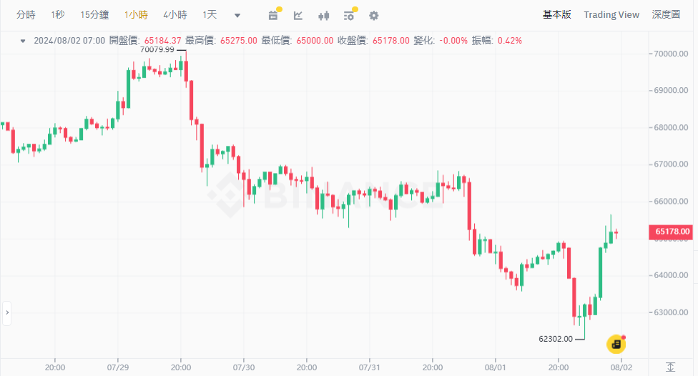Select the 4小時 interval
This screenshot has width=698, height=376.
(175, 15)
